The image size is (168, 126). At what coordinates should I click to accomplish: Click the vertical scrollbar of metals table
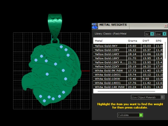(x=165, y=50)
